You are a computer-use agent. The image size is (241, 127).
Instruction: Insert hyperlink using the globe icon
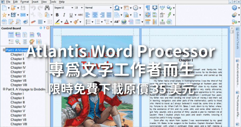(x=124, y=22)
